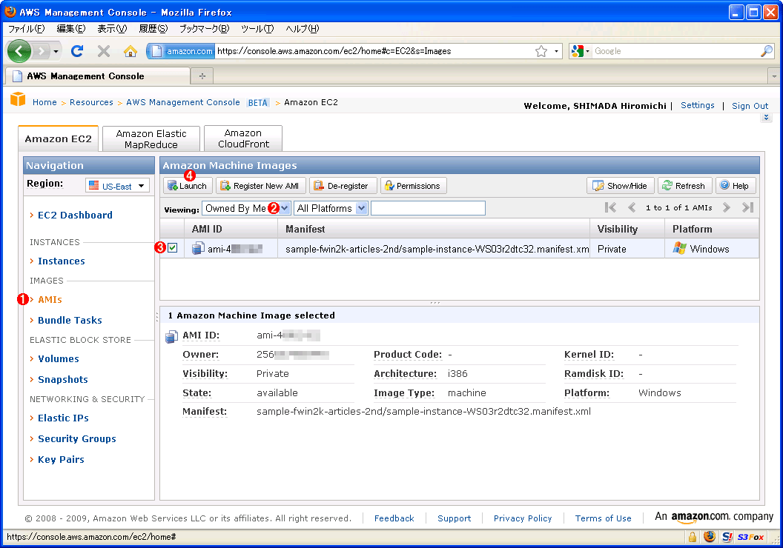Open the Help button in AMI toolbar

(x=735, y=185)
